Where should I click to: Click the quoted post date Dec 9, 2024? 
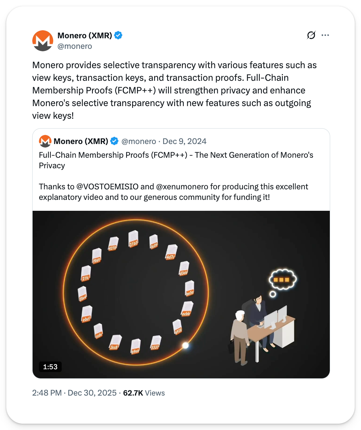click(184, 141)
